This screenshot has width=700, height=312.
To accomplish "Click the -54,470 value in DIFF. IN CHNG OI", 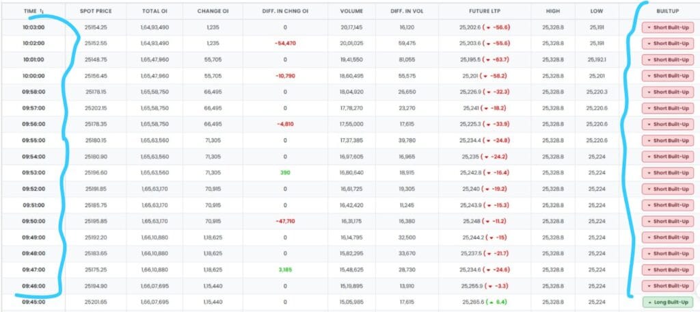I will [284, 44].
